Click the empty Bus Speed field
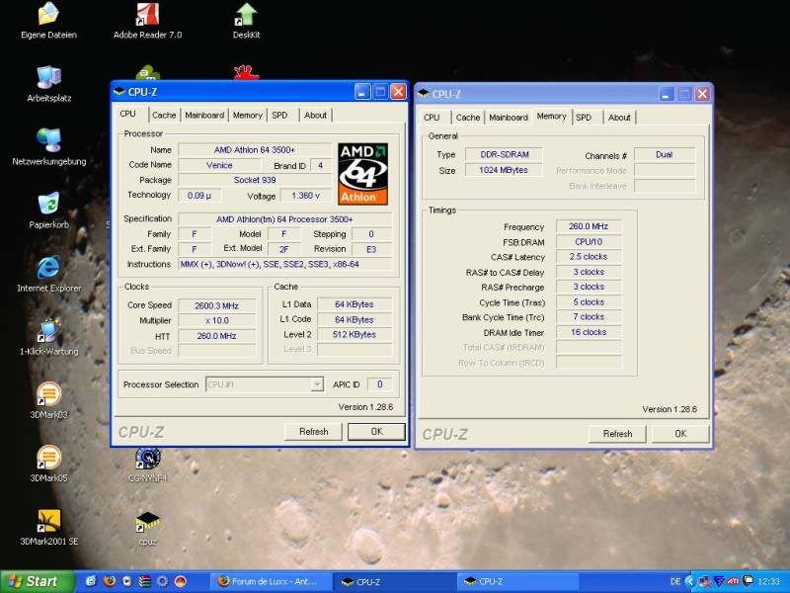The height and width of the screenshot is (593, 790). pyautogui.click(x=216, y=351)
